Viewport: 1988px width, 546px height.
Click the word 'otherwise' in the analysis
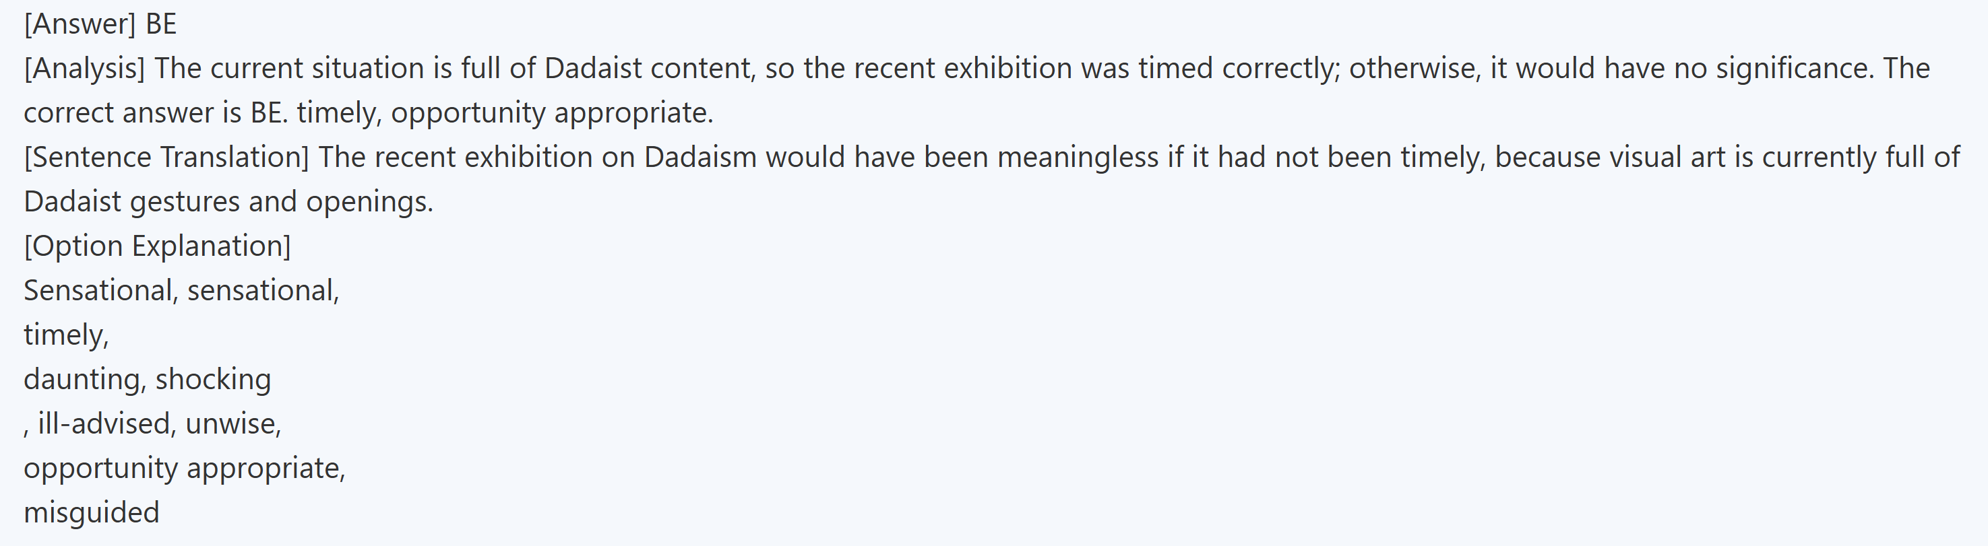coord(1415,69)
